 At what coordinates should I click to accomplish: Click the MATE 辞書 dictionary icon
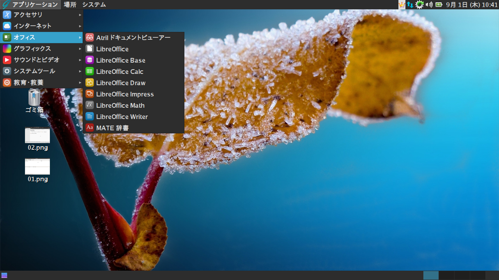(x=90, y=128)
